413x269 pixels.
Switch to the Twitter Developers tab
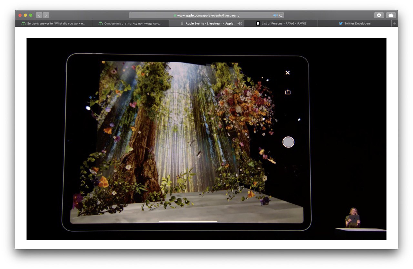354,24
